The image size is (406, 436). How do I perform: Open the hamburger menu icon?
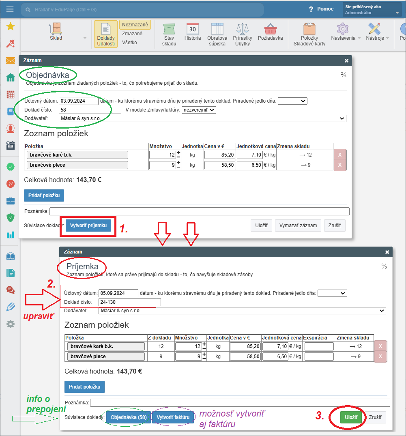(x=10, y=9)
